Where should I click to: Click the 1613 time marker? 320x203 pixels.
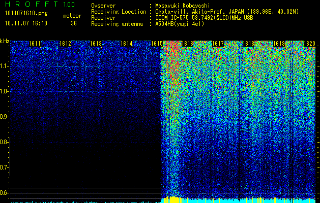point(96,44)
